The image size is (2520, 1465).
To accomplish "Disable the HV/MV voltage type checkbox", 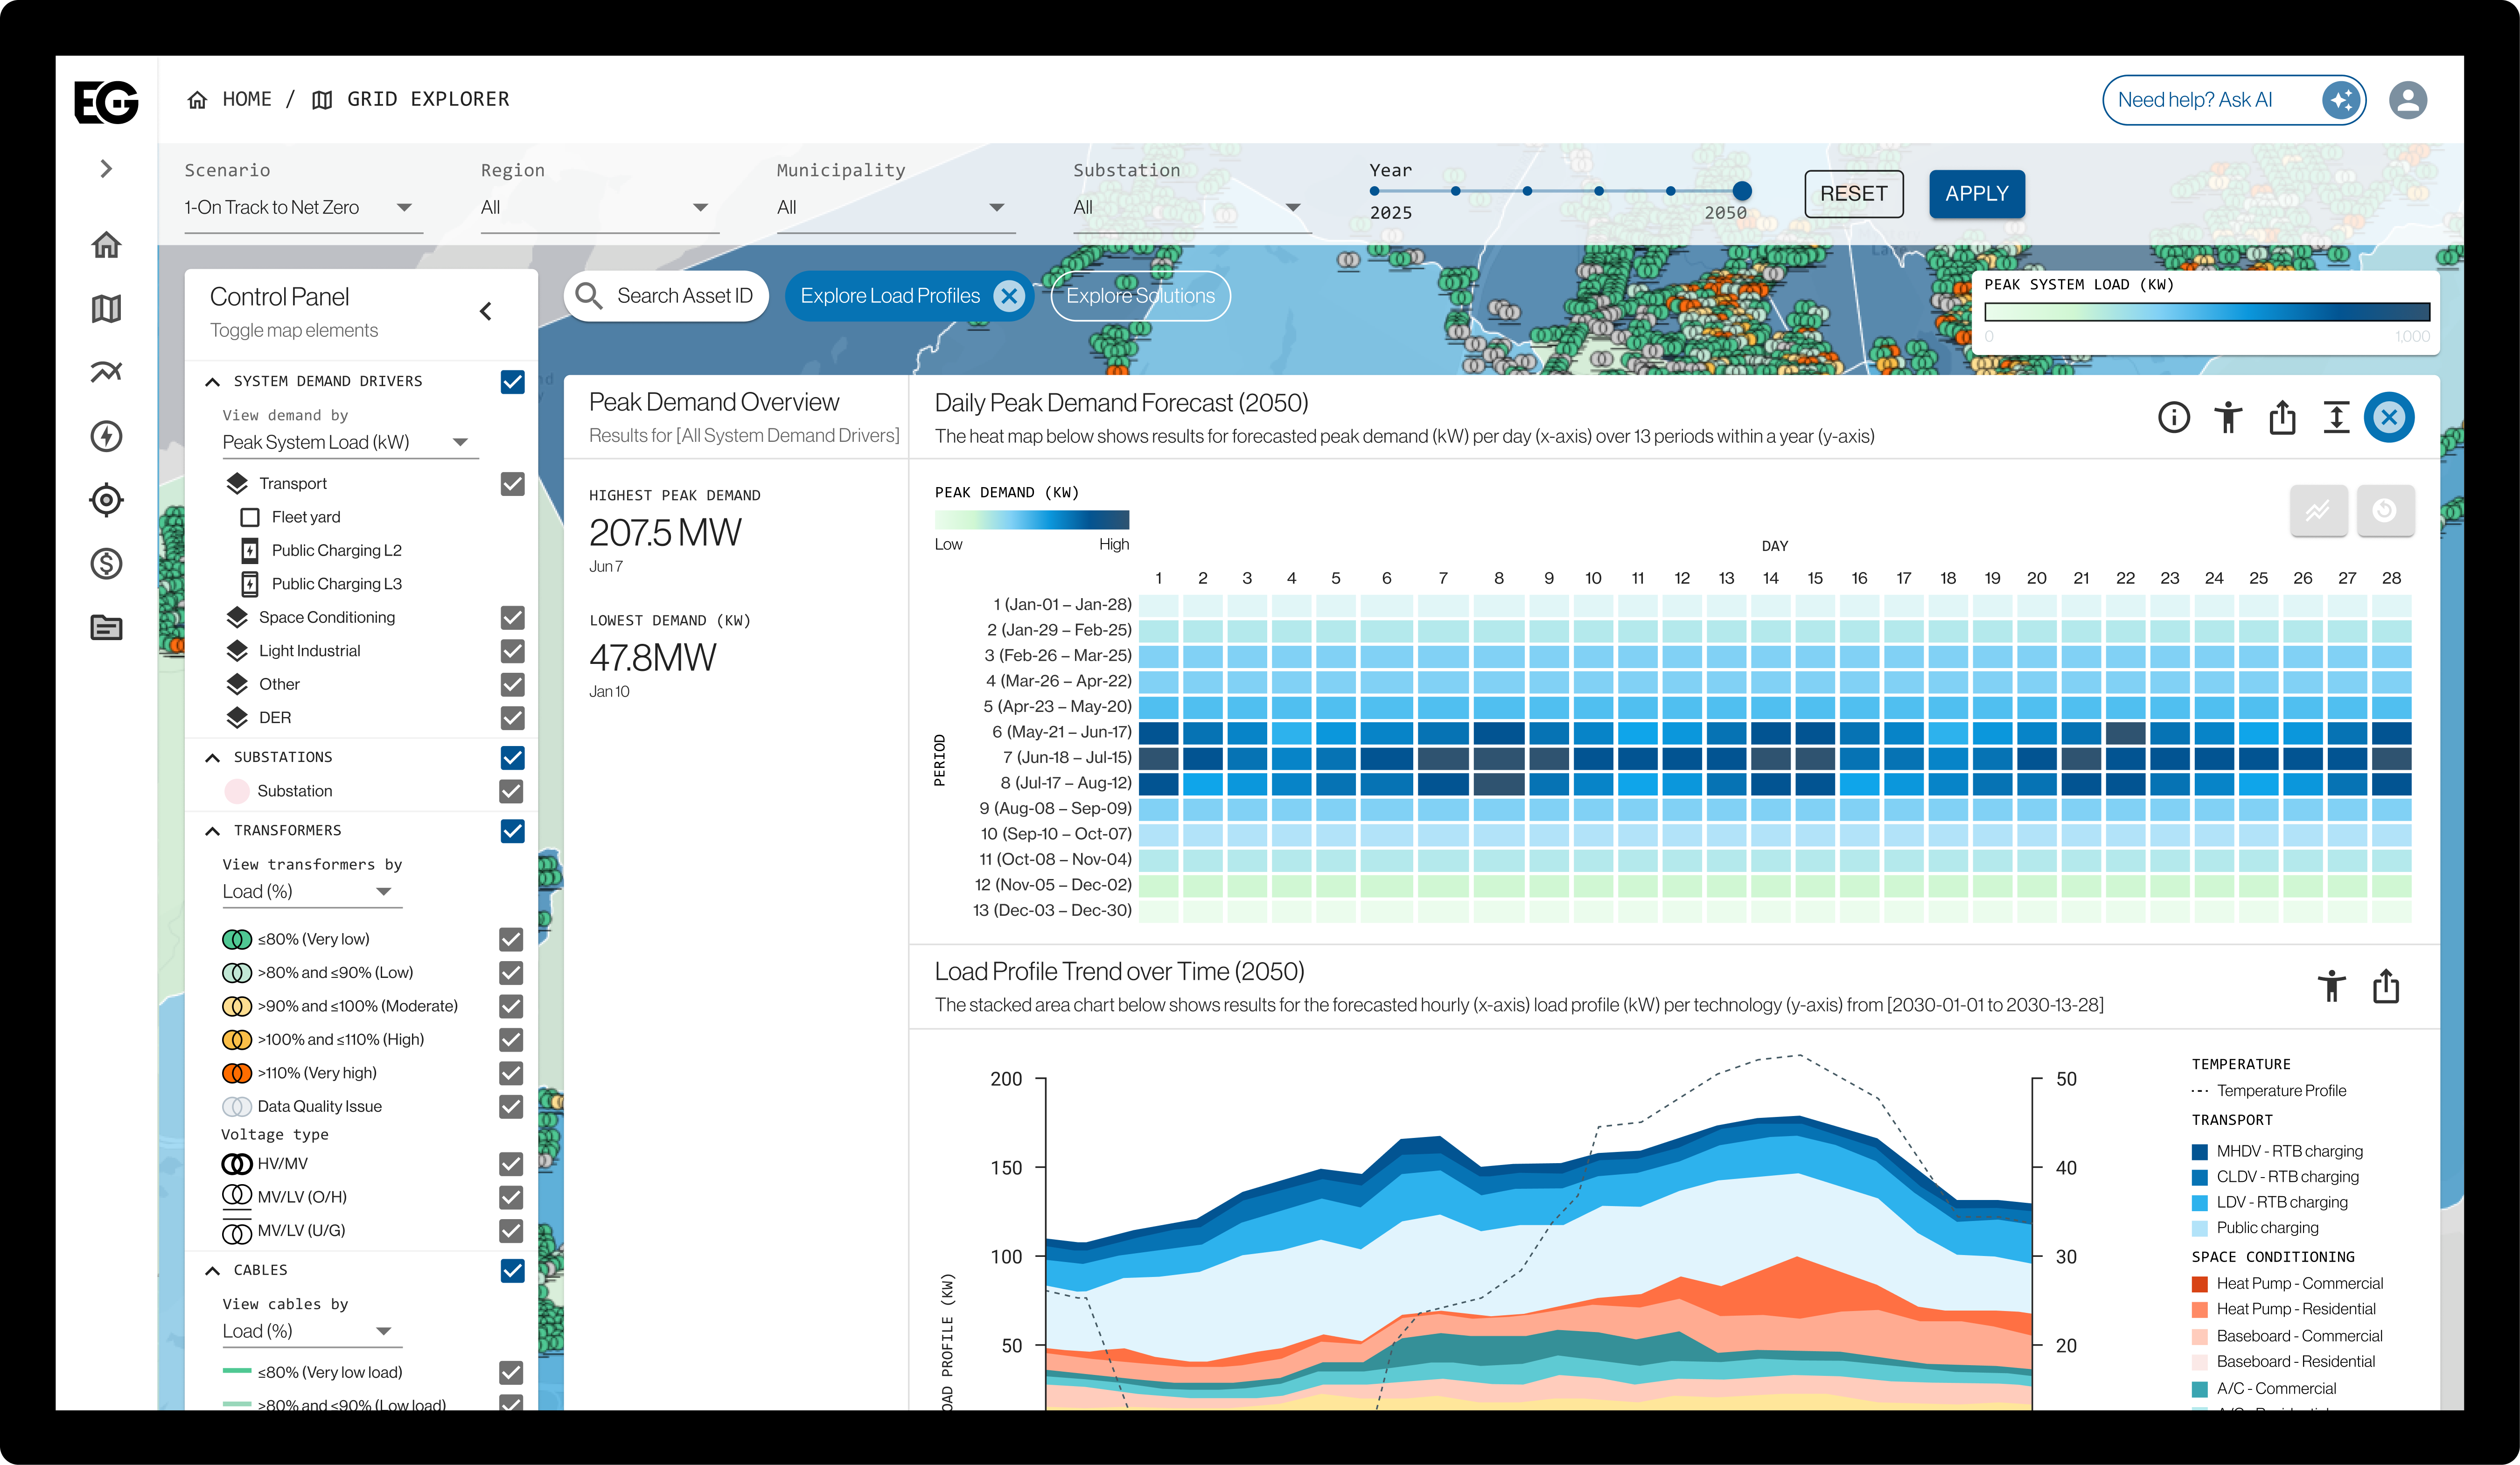I will pyautogui.click(x=512, y=1163).
